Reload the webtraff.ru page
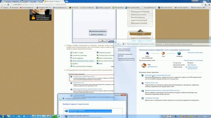This screenshot has width=211, height=118. pos(8,5)
